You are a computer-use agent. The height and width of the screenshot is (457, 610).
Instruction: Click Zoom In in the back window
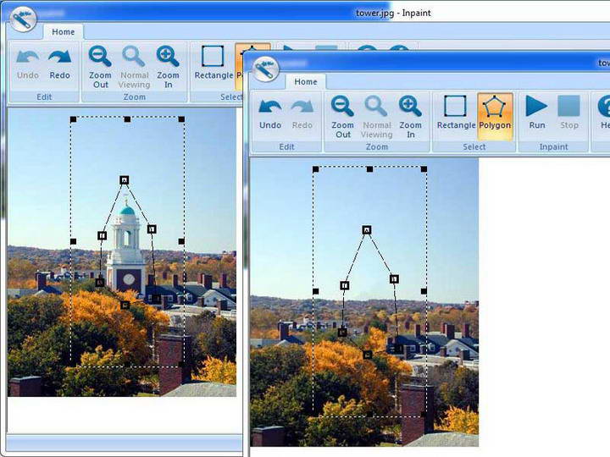click(168, 63)
